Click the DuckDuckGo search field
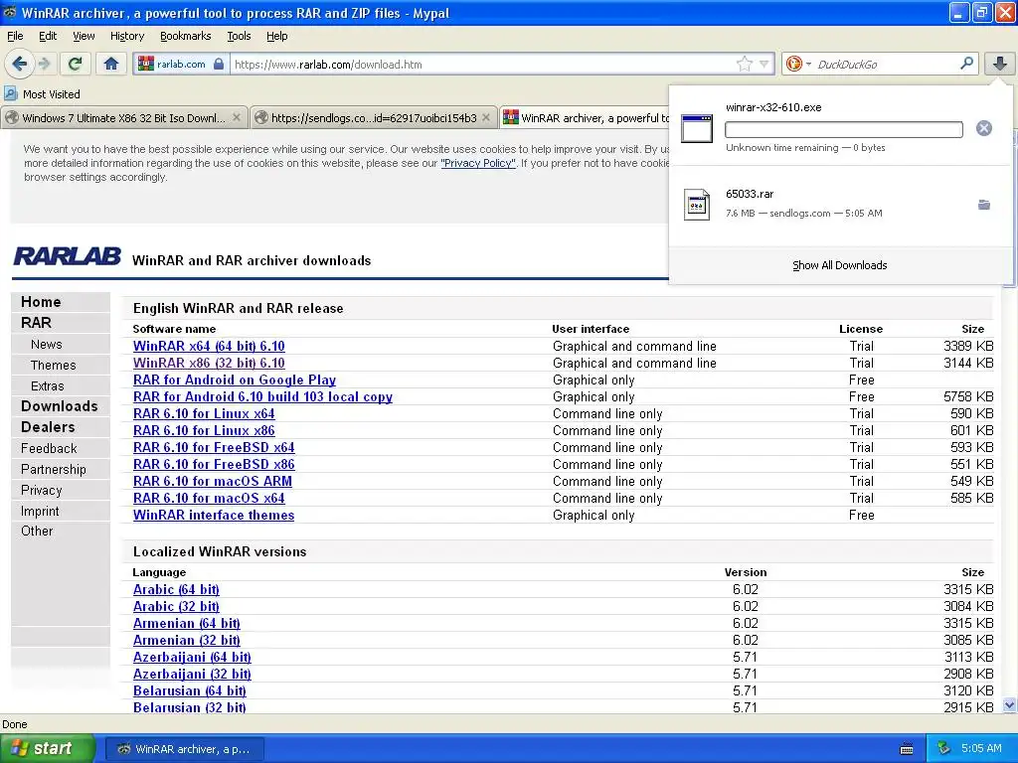This screenshot has height=763, width=1018. pyautogui.click(x=886, y=65)
